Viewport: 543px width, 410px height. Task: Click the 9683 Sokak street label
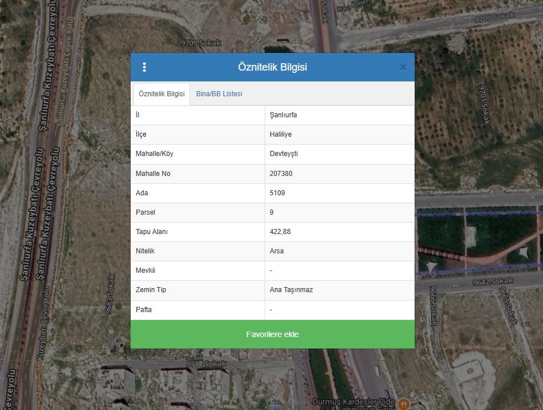110,294
